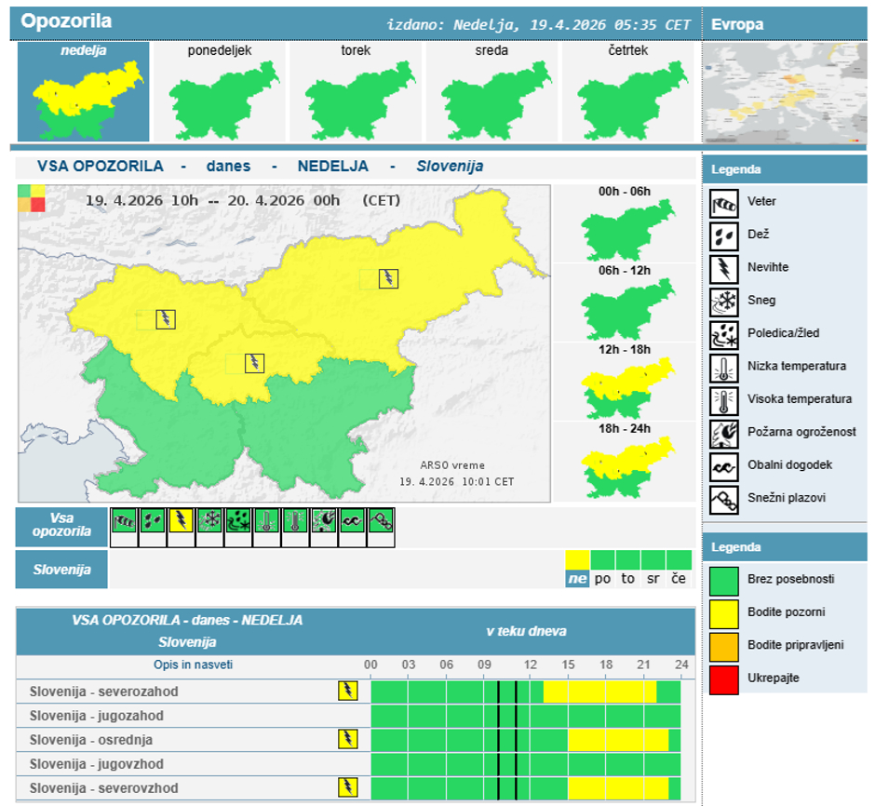Image resolution: width=875 pixels, height=806 pixels.
Task: Open the sreda day tab
Action: coord(491,91)
